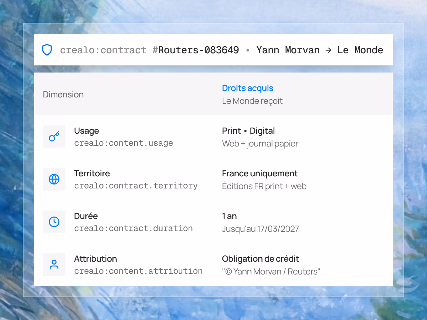
Task: Click the Droits acquis column header
Action: [x=248, y=88]
